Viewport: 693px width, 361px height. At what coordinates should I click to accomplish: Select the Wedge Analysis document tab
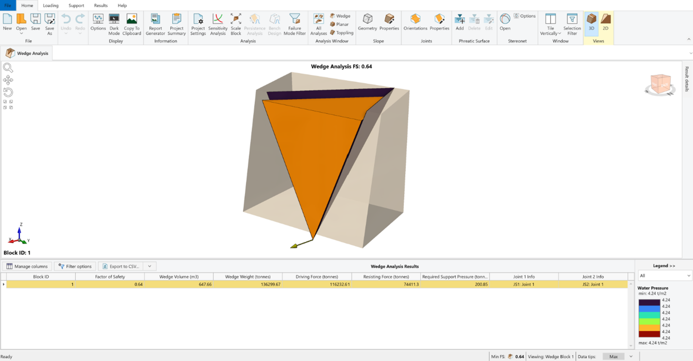pos(27,53)
